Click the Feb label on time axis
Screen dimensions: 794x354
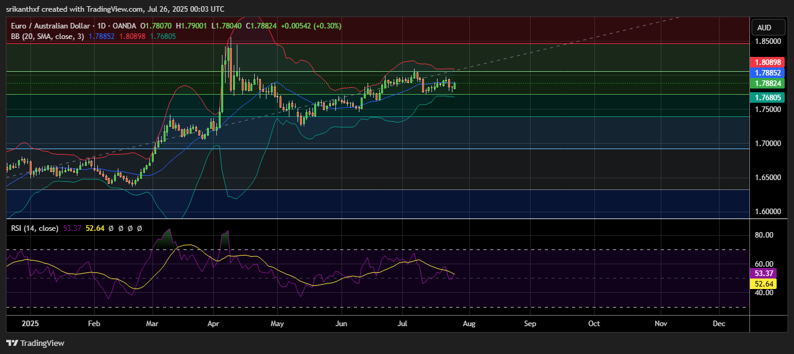coord(94,324)
